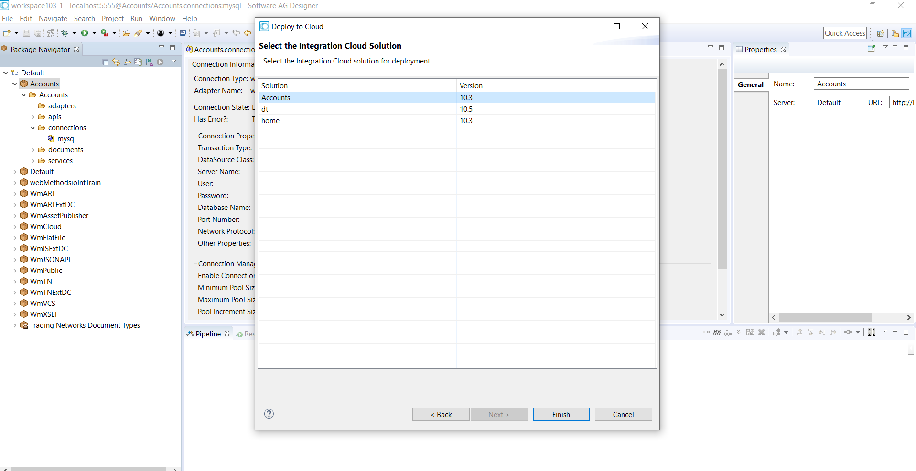This screenshot has width=916, height=471.
Task: Click the green Run play icon
Action: (85, 33)
